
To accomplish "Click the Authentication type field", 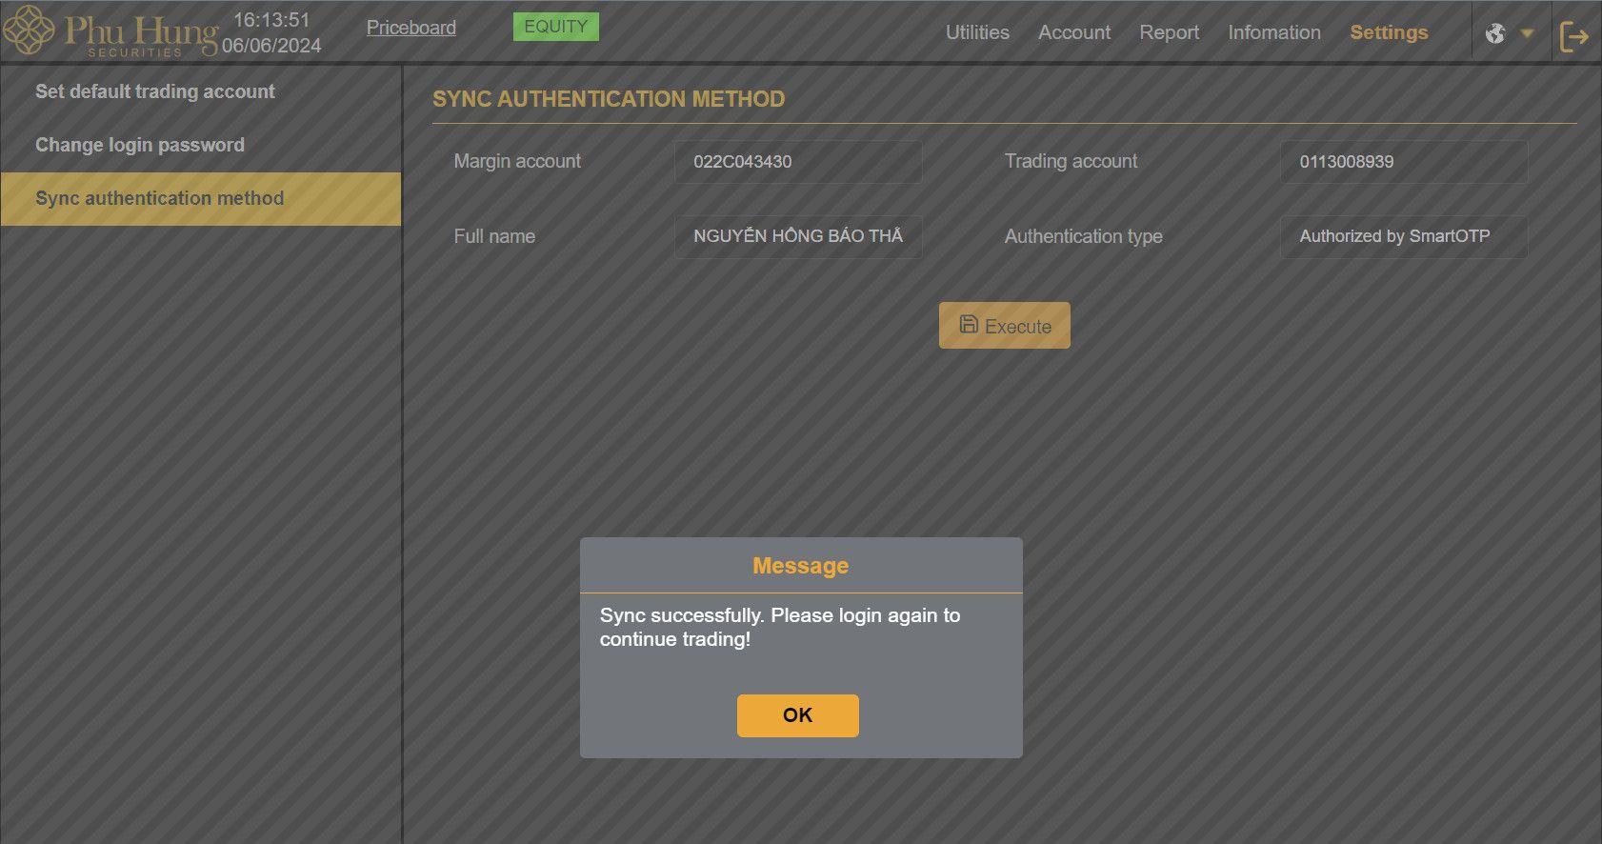I will pos(1403,236).
